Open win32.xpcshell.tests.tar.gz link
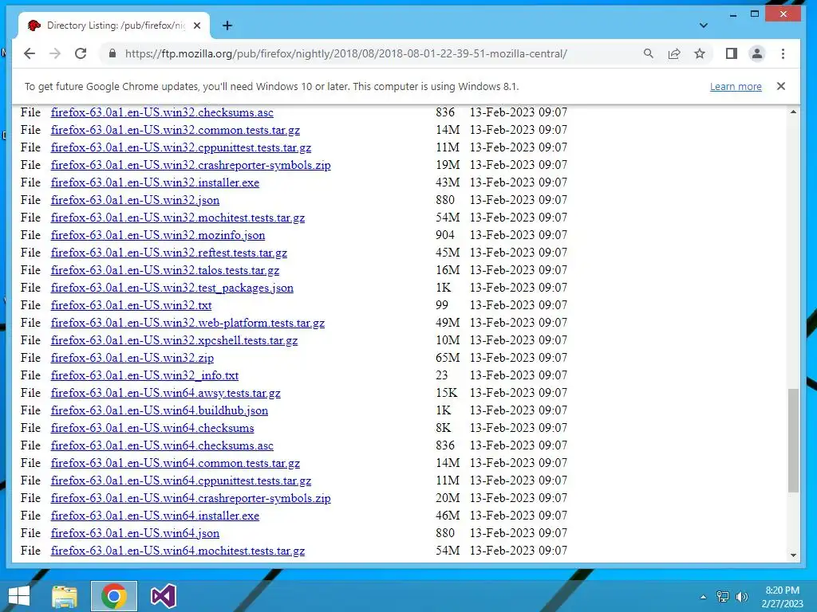 [x=174, y=340]
